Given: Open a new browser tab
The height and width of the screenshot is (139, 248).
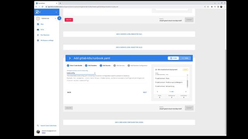Looking at the screenshot, I should [x=60, y=3].
